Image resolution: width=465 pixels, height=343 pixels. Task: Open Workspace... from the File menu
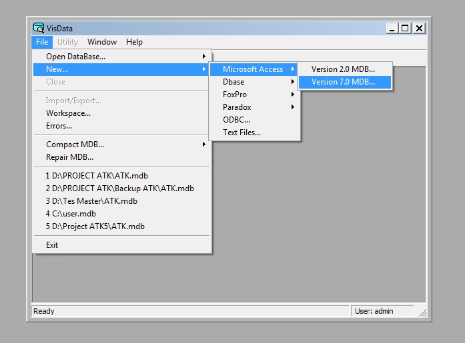[122, 113]
